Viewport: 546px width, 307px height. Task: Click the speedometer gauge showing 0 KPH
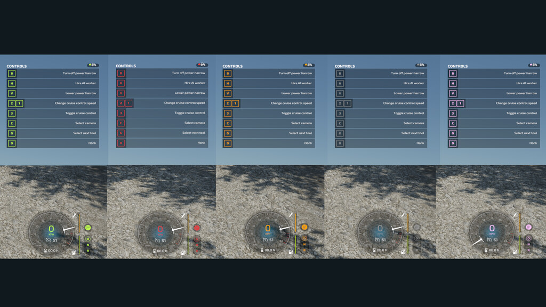51,228
